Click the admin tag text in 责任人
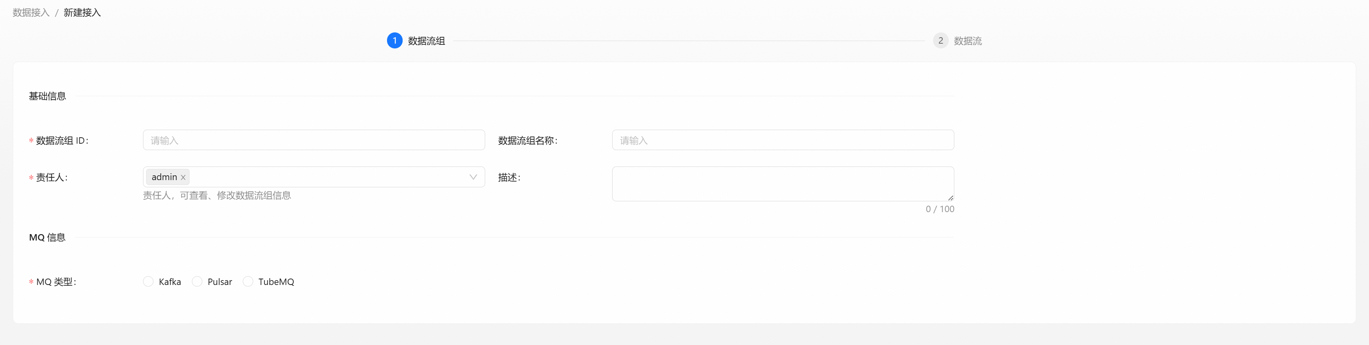This screenshot has width=1369, height=345. pyautogui.click(x=164, y=177)
